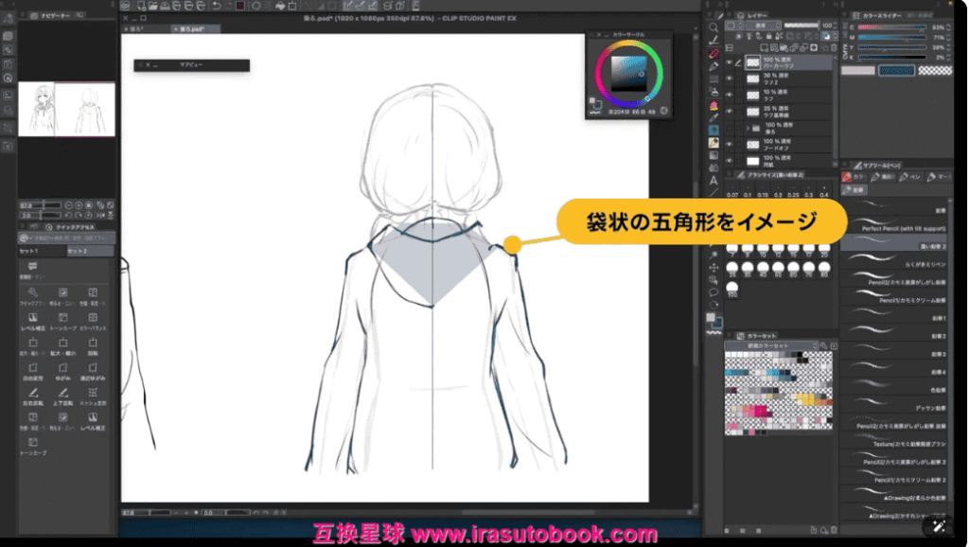Screen dimensions: 969x547
Task: Click the Undo arrow in top toolbar
Action: coord(217,6)
